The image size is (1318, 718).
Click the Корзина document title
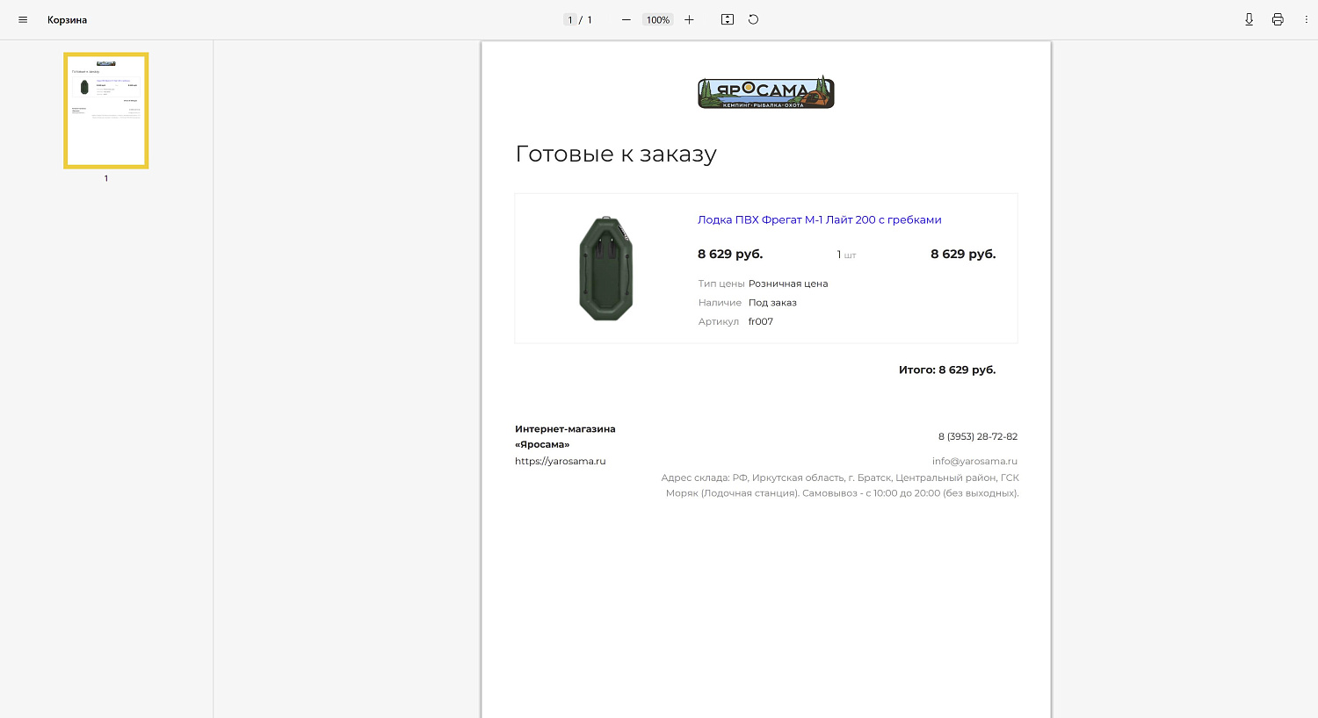click(x=68, y=19)
